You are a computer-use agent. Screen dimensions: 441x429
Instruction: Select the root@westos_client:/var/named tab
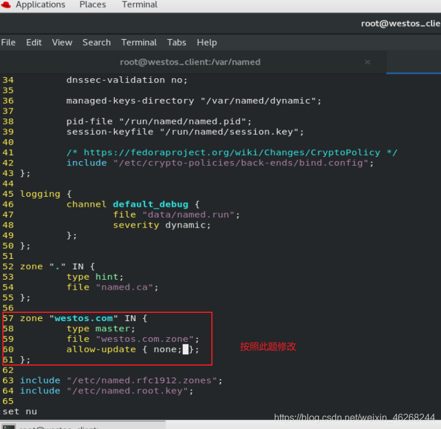190,62
